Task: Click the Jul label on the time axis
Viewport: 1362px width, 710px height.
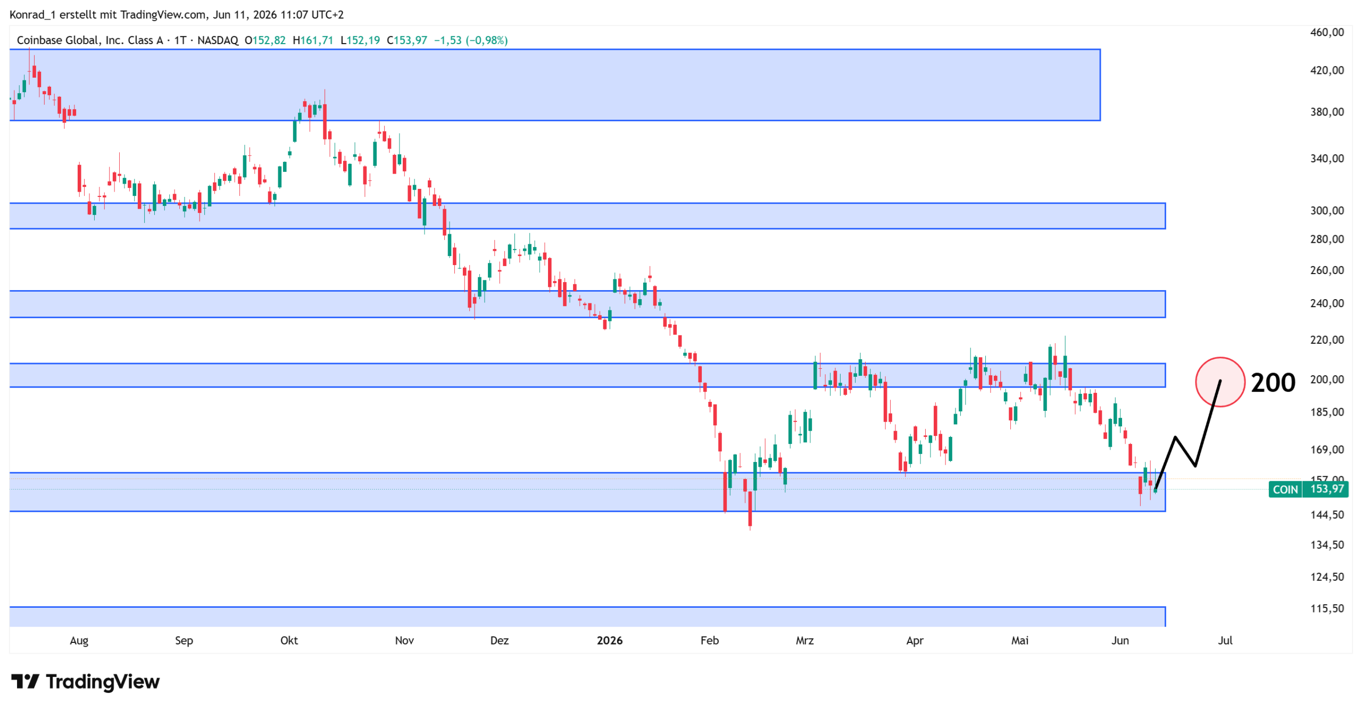Action: pos(1225,640)
